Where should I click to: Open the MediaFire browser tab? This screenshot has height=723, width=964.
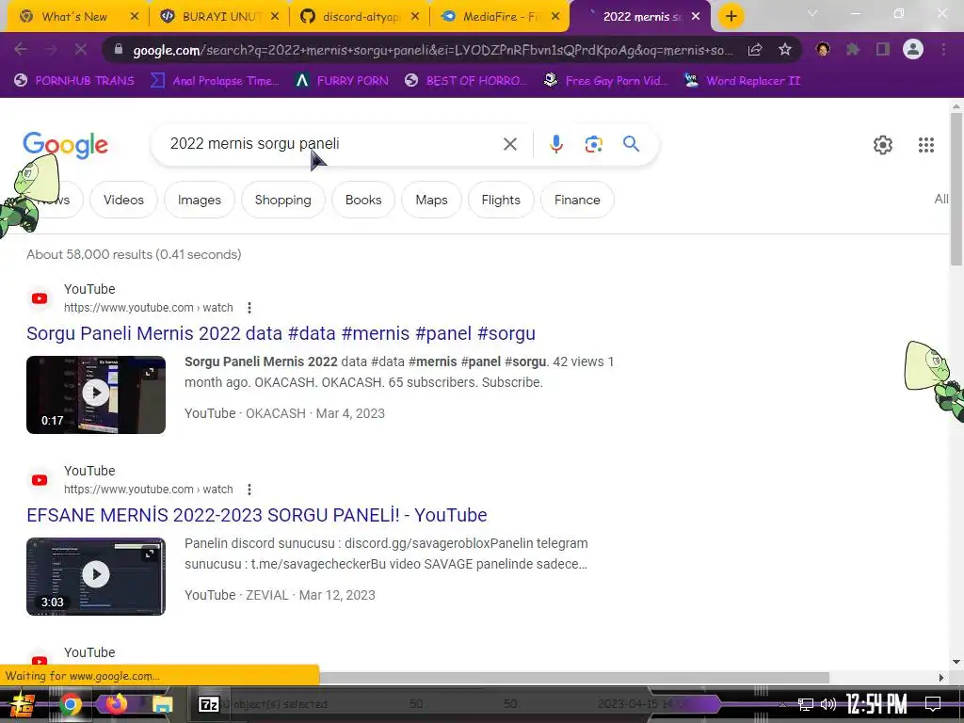click(501, 17)
